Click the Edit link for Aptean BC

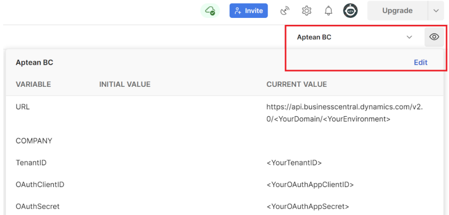coord(421,62)
